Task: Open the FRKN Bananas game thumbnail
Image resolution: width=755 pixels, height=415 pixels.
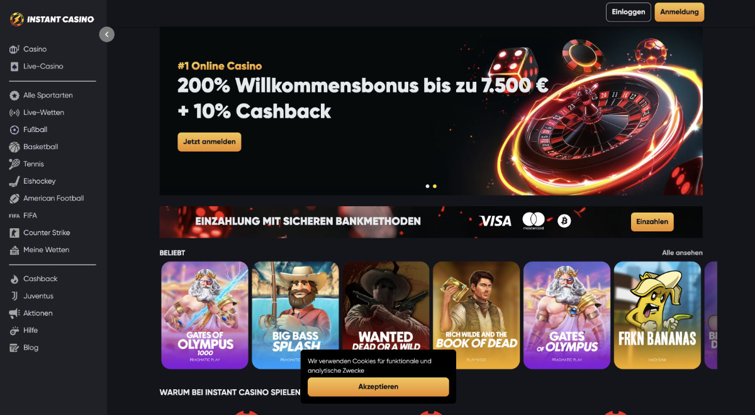Action: click(657, 315)
